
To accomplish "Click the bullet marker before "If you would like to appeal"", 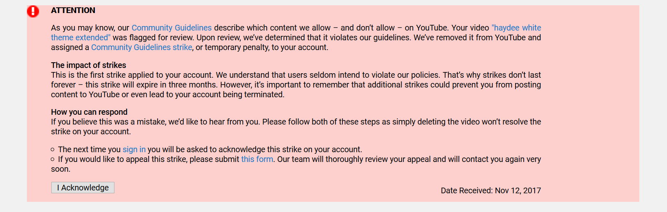I will pos(53,159).
